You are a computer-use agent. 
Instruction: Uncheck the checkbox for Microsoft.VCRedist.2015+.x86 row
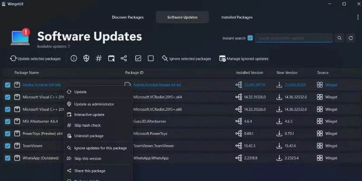(8, 109)
